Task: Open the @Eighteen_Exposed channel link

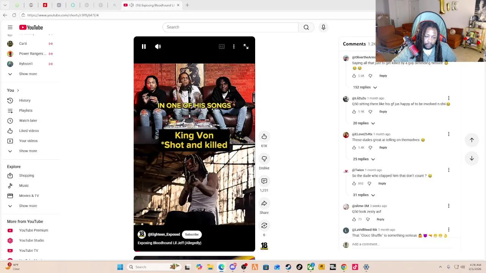Action: (x=164, y=234)
